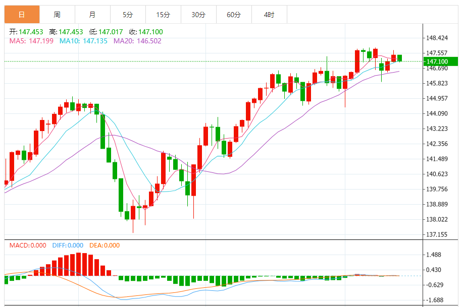Click the latest green candlestick at the right edge
The height and width of the screenshot is (307, 465).
pos(399,58)
